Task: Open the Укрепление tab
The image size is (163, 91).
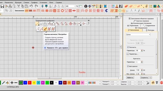Action: click(133, 26)
